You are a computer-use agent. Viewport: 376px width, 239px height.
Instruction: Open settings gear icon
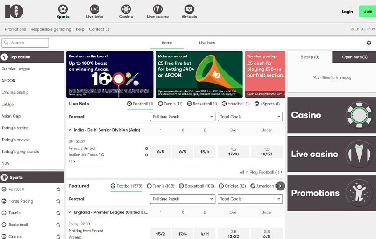pos(369,42)
